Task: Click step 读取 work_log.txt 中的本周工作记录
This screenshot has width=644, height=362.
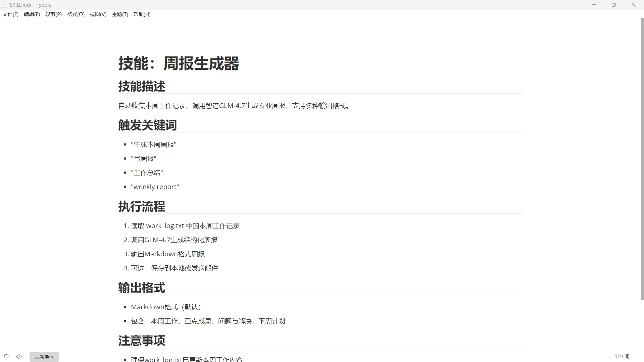Action: click(185, 226)
